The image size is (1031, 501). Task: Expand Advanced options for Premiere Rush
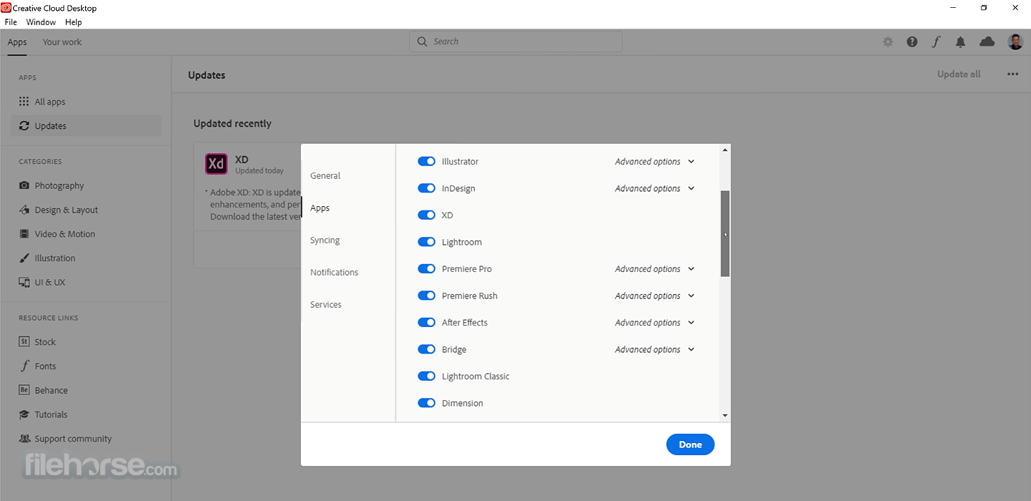point(655,296)
